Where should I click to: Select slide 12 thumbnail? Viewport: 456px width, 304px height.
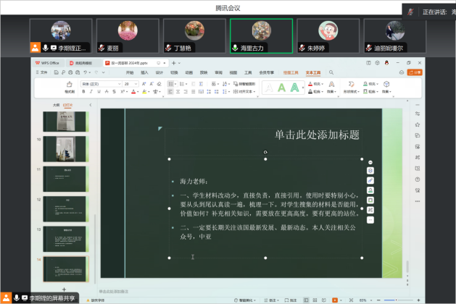coord(65,208)
